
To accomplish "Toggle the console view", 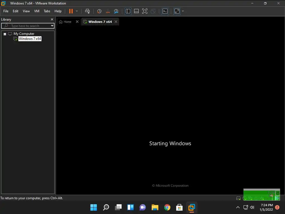I will (x=165, y=11).
